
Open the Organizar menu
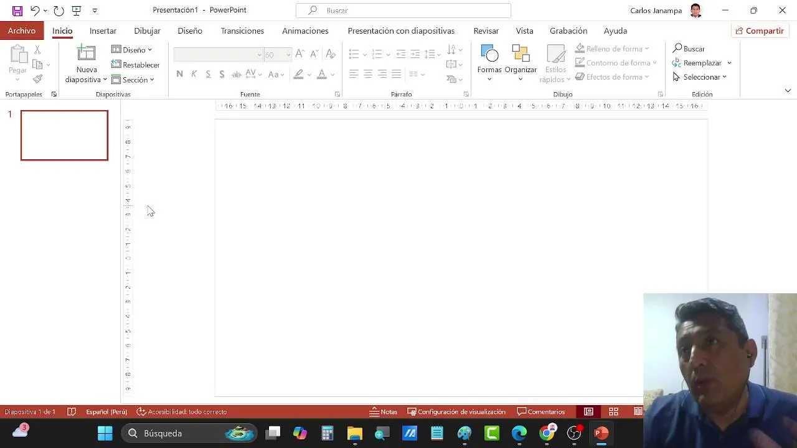tap(521, 62)
